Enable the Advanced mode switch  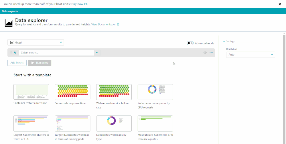190,43
